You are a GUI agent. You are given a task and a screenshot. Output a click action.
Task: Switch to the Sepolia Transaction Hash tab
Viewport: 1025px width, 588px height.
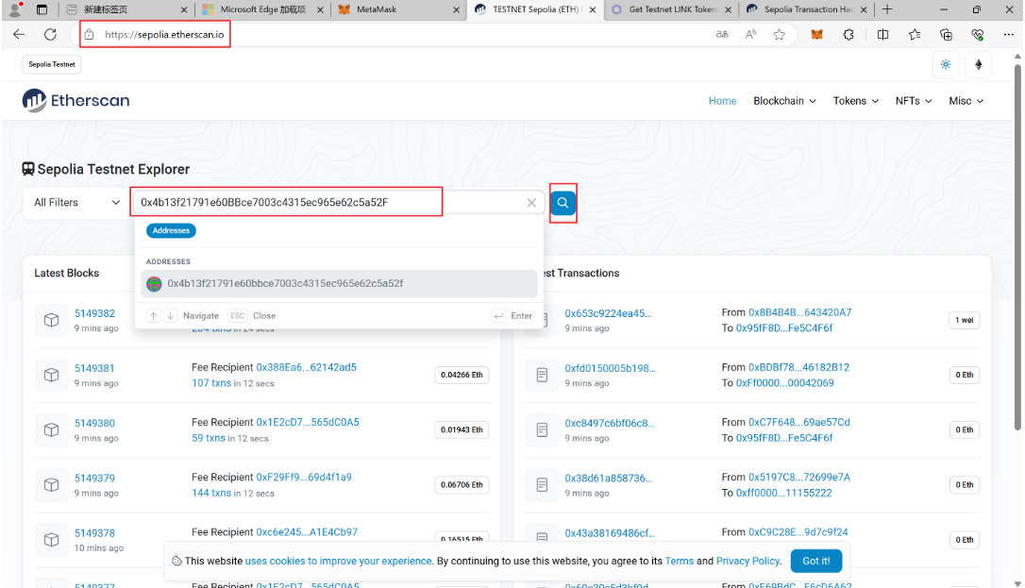click(808, 9)
